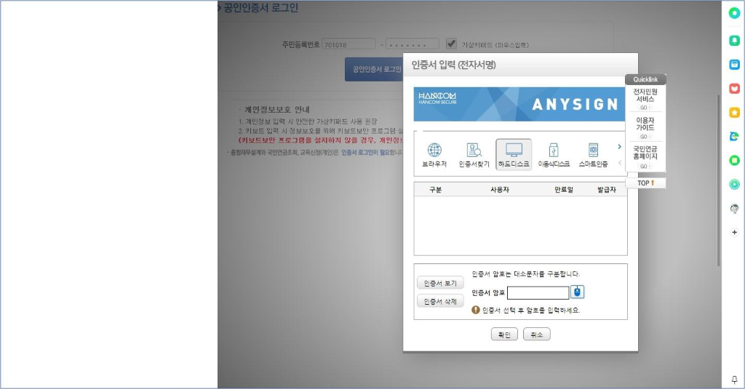Click the pin icon at sidebar bottom
The width and height of the screenshot is (745, 389).
coord(734,380)
